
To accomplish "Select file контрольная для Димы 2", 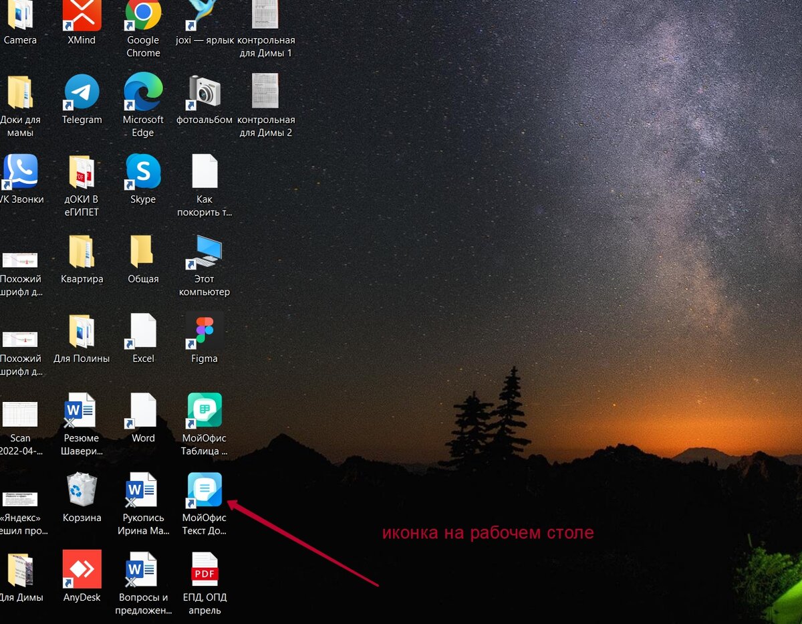I will coord(265,91).
